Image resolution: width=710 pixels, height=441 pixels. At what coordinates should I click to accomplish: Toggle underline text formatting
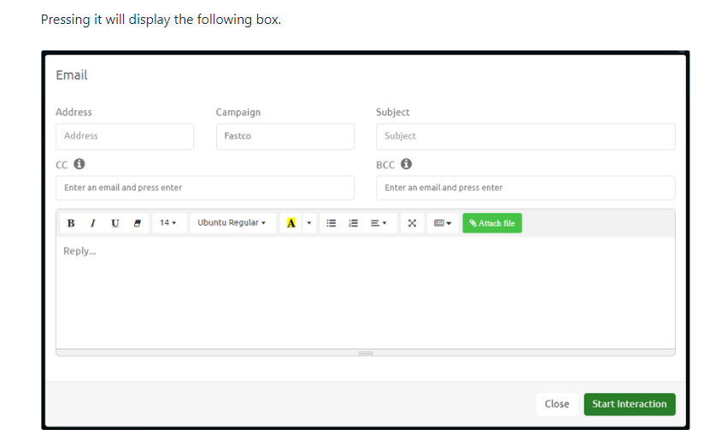(x=114, y=223)
